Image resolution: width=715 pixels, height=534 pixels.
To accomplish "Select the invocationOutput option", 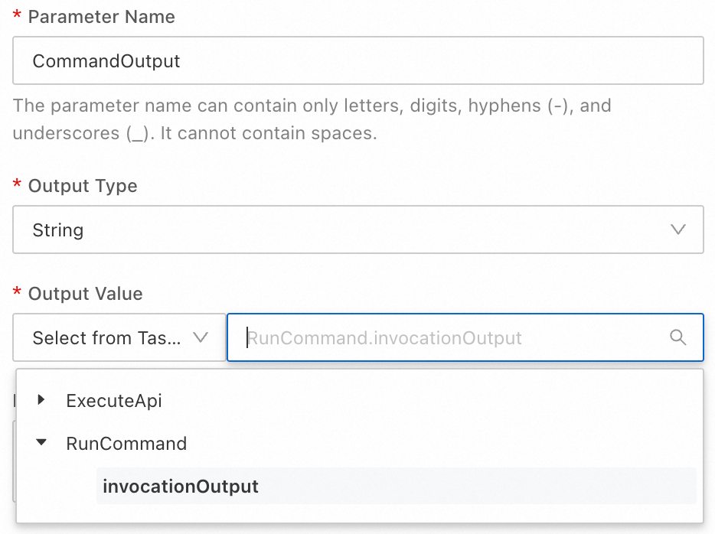I will pos(181,487).
